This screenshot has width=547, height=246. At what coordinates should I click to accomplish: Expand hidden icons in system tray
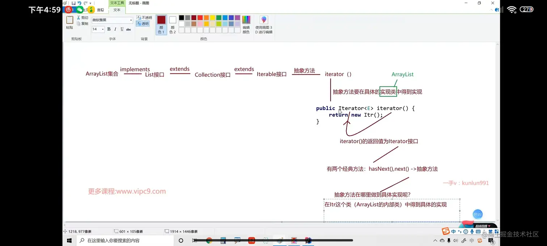pos(435,240)
